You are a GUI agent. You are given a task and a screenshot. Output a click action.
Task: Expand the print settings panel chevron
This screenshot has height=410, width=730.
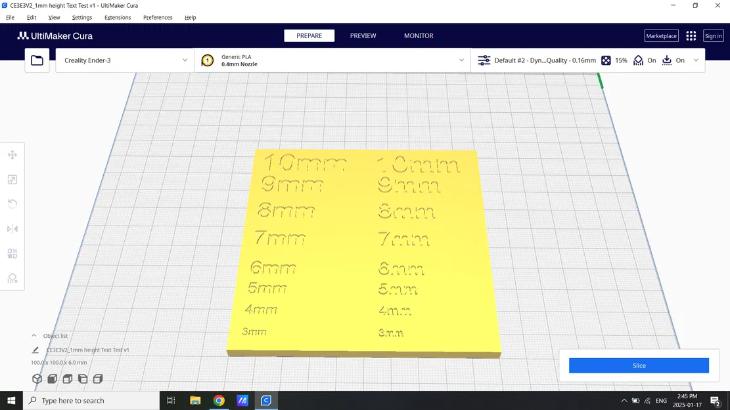coord(695,60)
